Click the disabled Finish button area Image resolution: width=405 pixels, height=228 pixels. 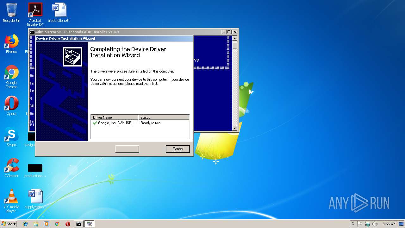pyautogui.click(x=127, y=149)
